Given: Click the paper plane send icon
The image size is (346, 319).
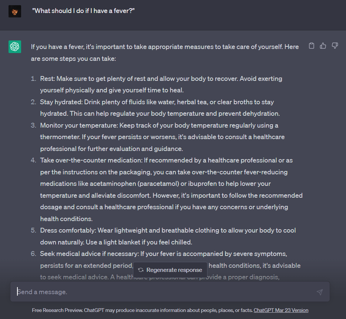Looking at the screenshot, I should (x=320, y=292).
